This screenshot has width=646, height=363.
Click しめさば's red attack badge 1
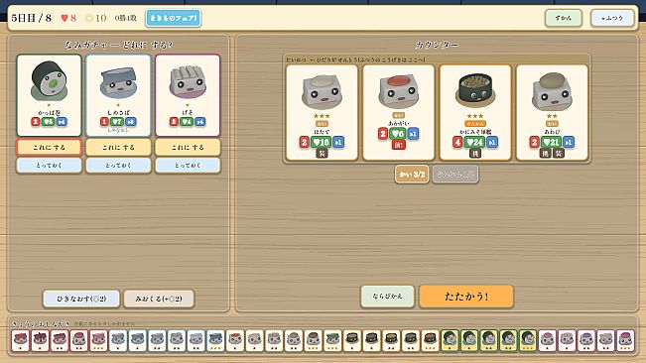click(104, 122)
